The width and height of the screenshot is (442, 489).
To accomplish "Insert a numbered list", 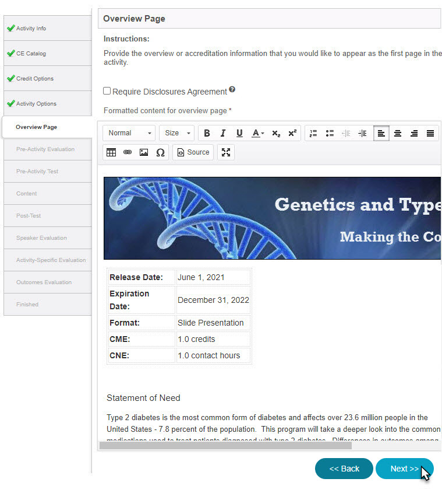I will (313, 133).
